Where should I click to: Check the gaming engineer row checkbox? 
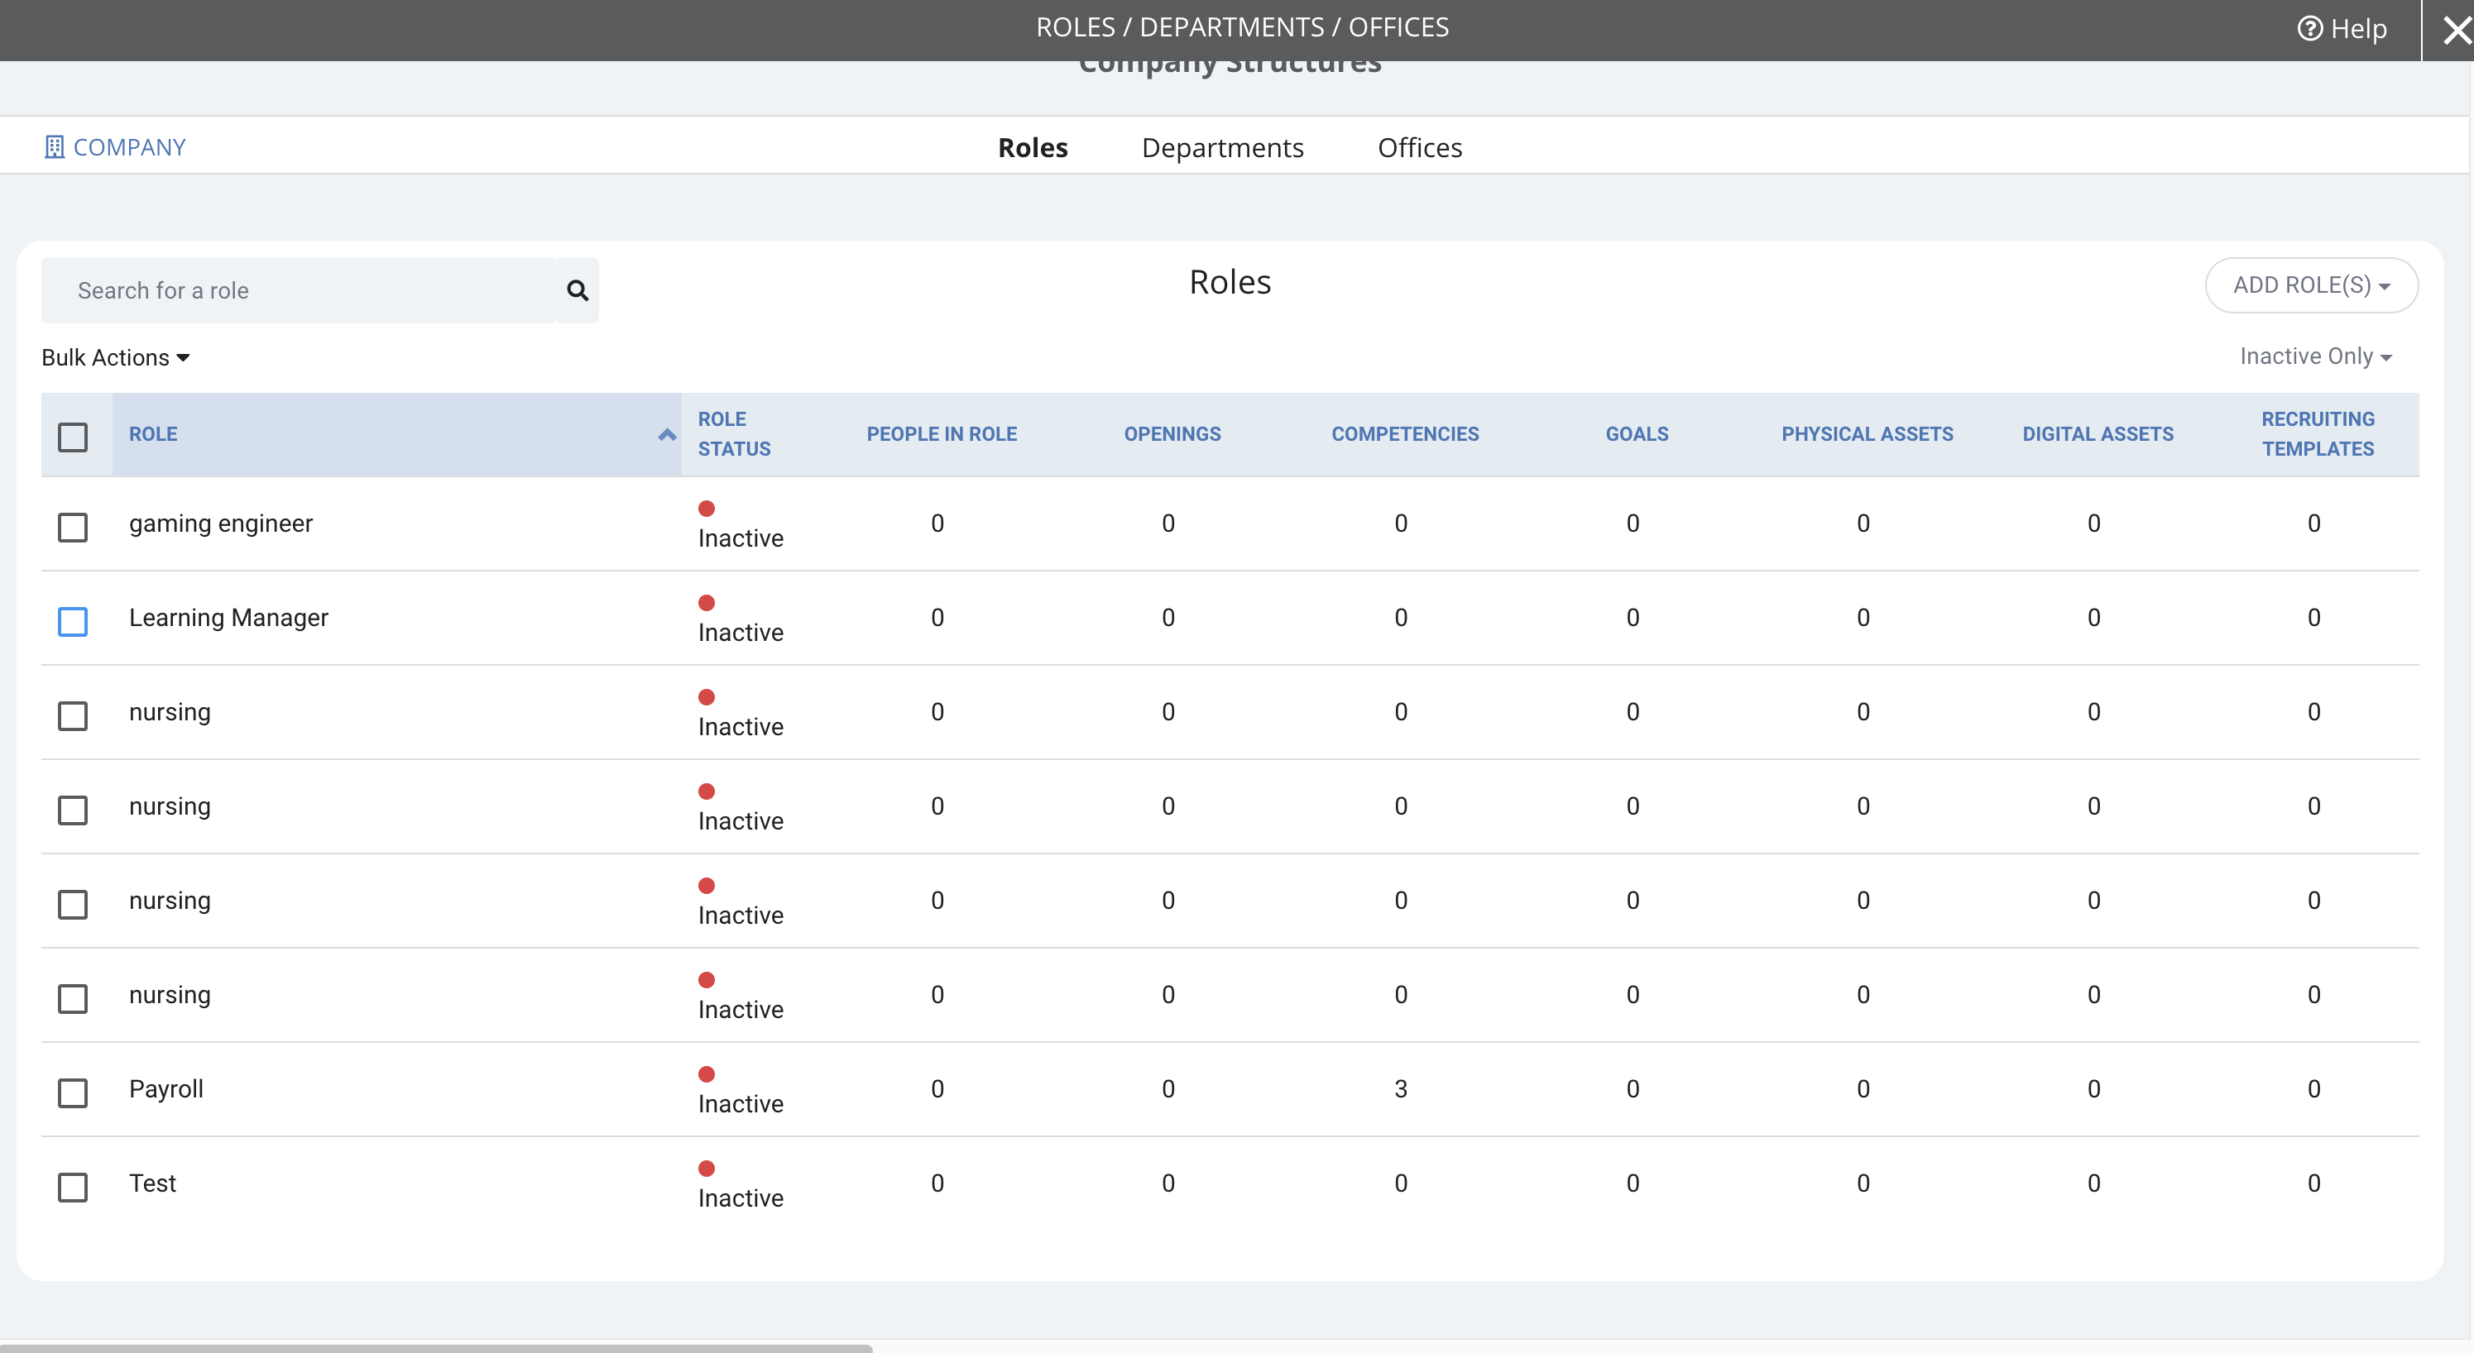click(73, 527)
